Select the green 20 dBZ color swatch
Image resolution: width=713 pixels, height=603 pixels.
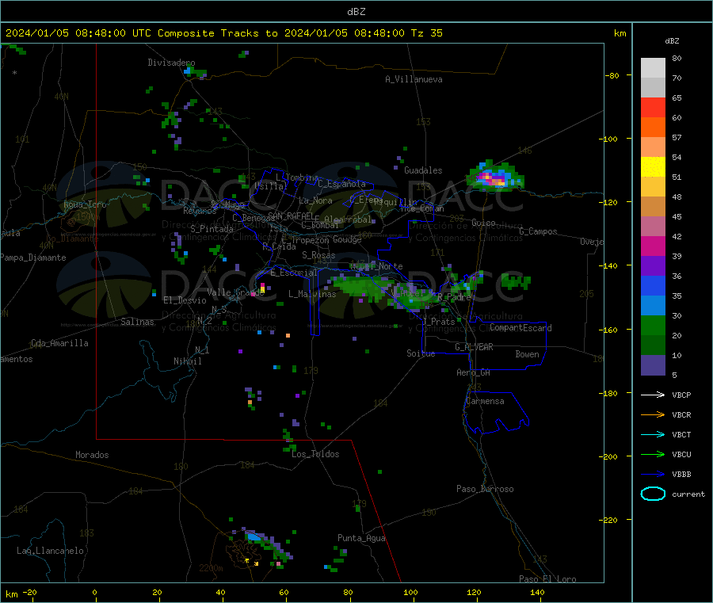[x=653, y=325]
